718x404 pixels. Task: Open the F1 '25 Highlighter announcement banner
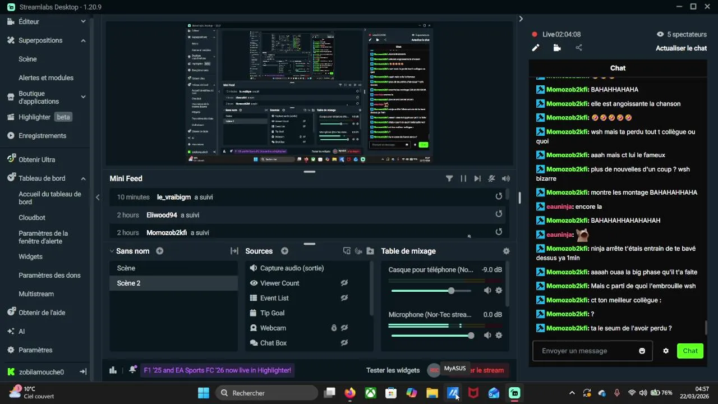(217, 370)
